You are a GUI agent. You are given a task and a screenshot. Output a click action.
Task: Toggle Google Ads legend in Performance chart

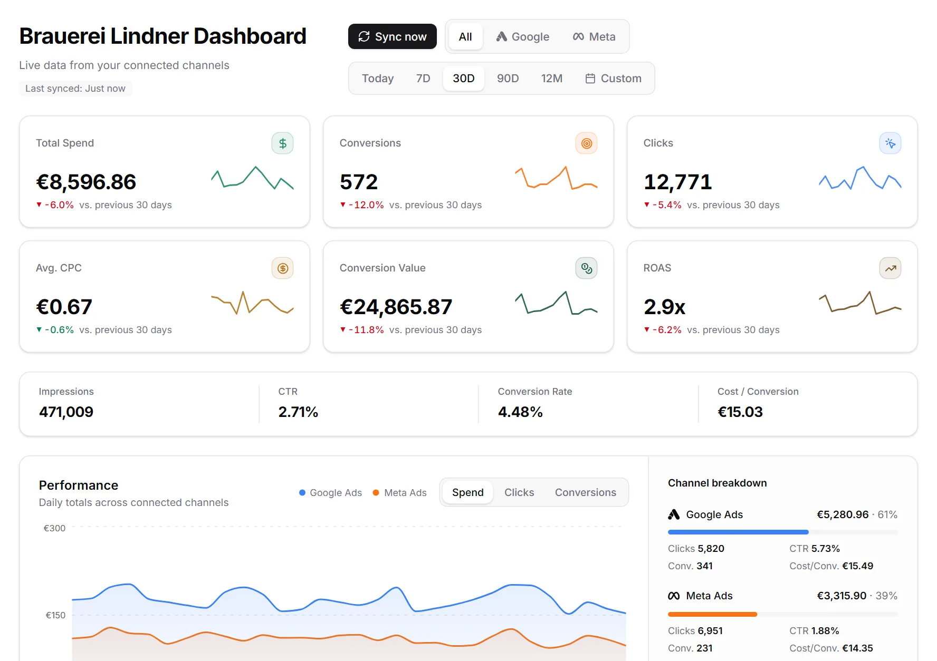tap(330, 493)
